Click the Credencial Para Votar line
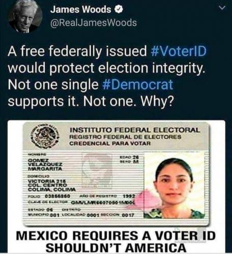The width and height of the screenshot is (232, 254). point(110,144)
